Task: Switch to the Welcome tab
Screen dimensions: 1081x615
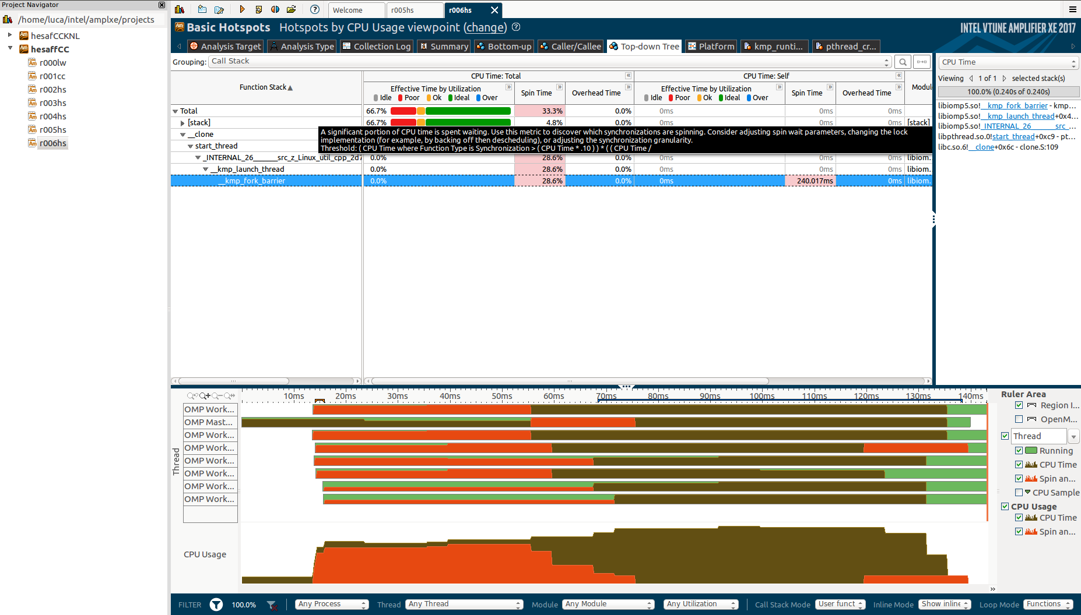Action: 356,10
